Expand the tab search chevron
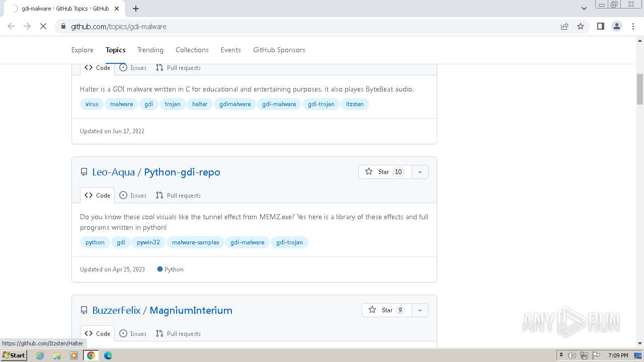Screen dimensions: 644x362 [584, 9]
